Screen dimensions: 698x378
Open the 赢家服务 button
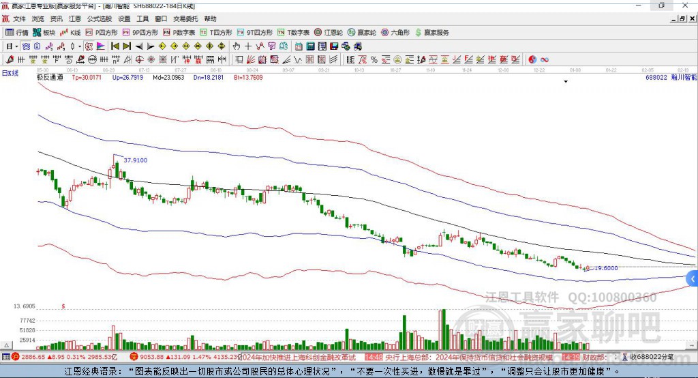pyautogui.click(x=431, y=33)
